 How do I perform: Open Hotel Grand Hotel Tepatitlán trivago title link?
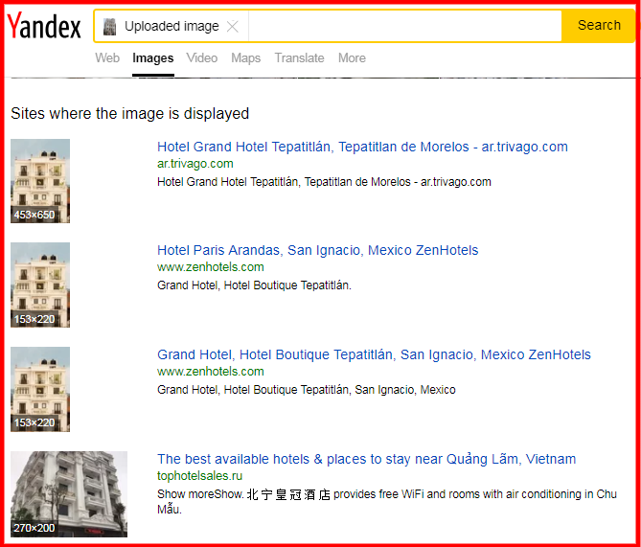click(362, 147)
